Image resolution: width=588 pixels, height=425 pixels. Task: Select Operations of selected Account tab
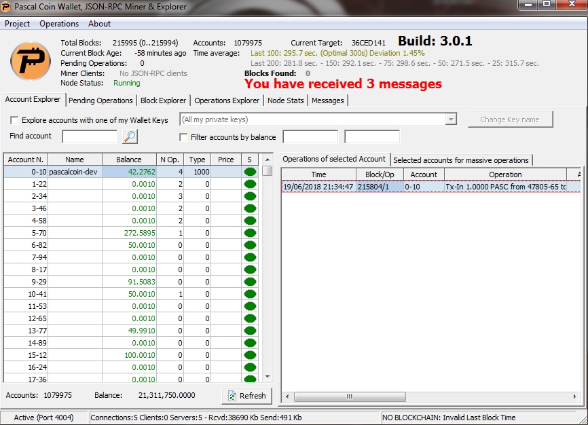pos(334,159)
